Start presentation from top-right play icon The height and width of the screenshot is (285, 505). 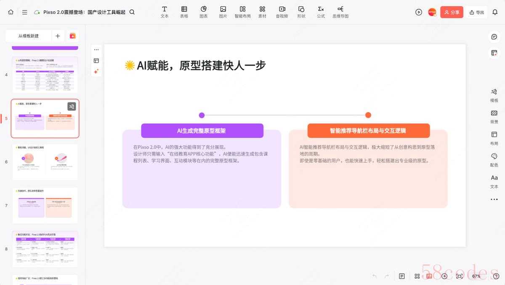click(419, 12)
